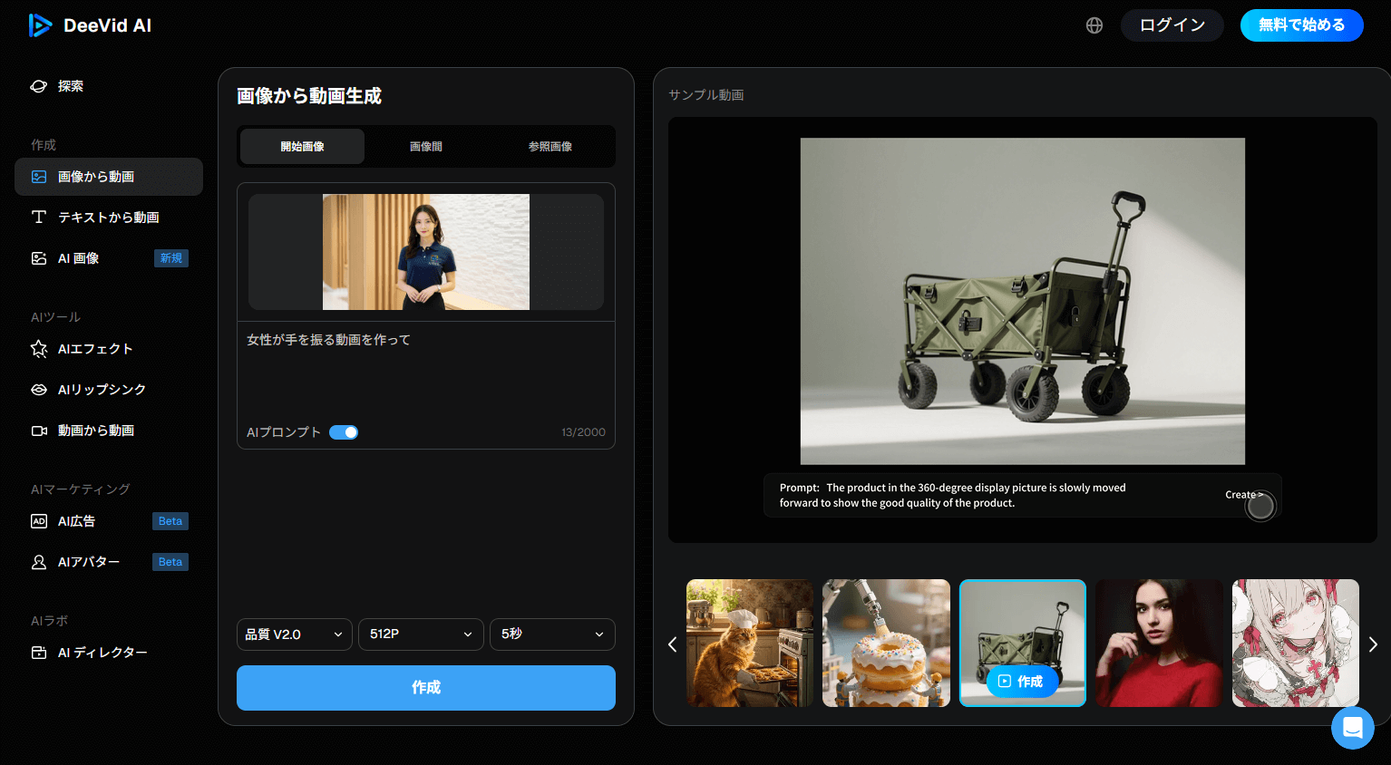Image resolution: width=1391 pixels, height=765 pixels.
Task: Click the ログイン button
Action: [1172, 25]
